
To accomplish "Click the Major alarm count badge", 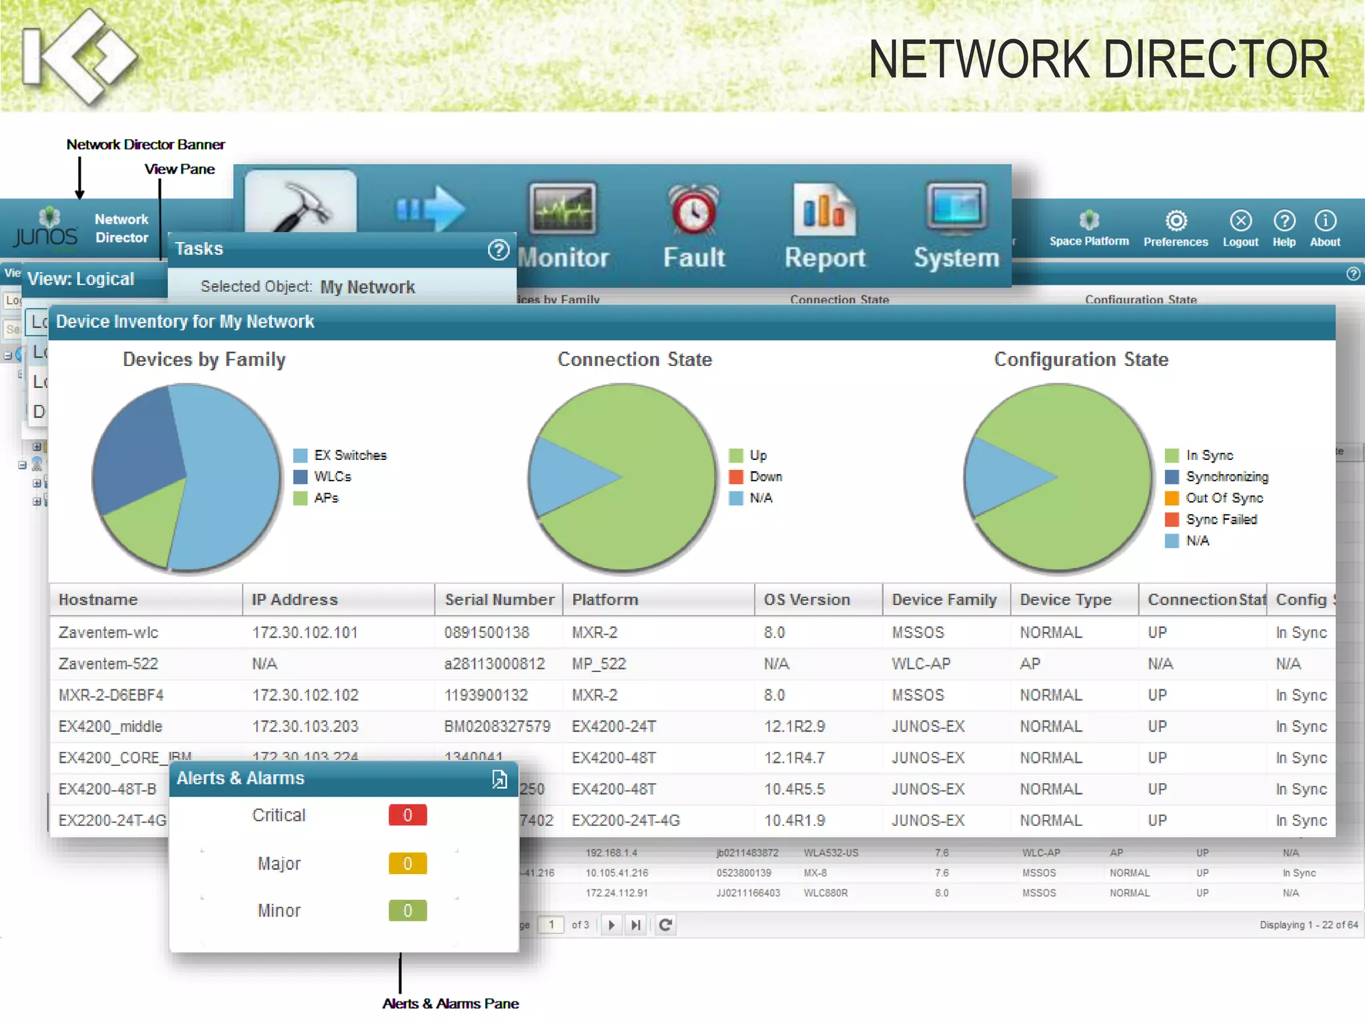I will tap(408, 863).
